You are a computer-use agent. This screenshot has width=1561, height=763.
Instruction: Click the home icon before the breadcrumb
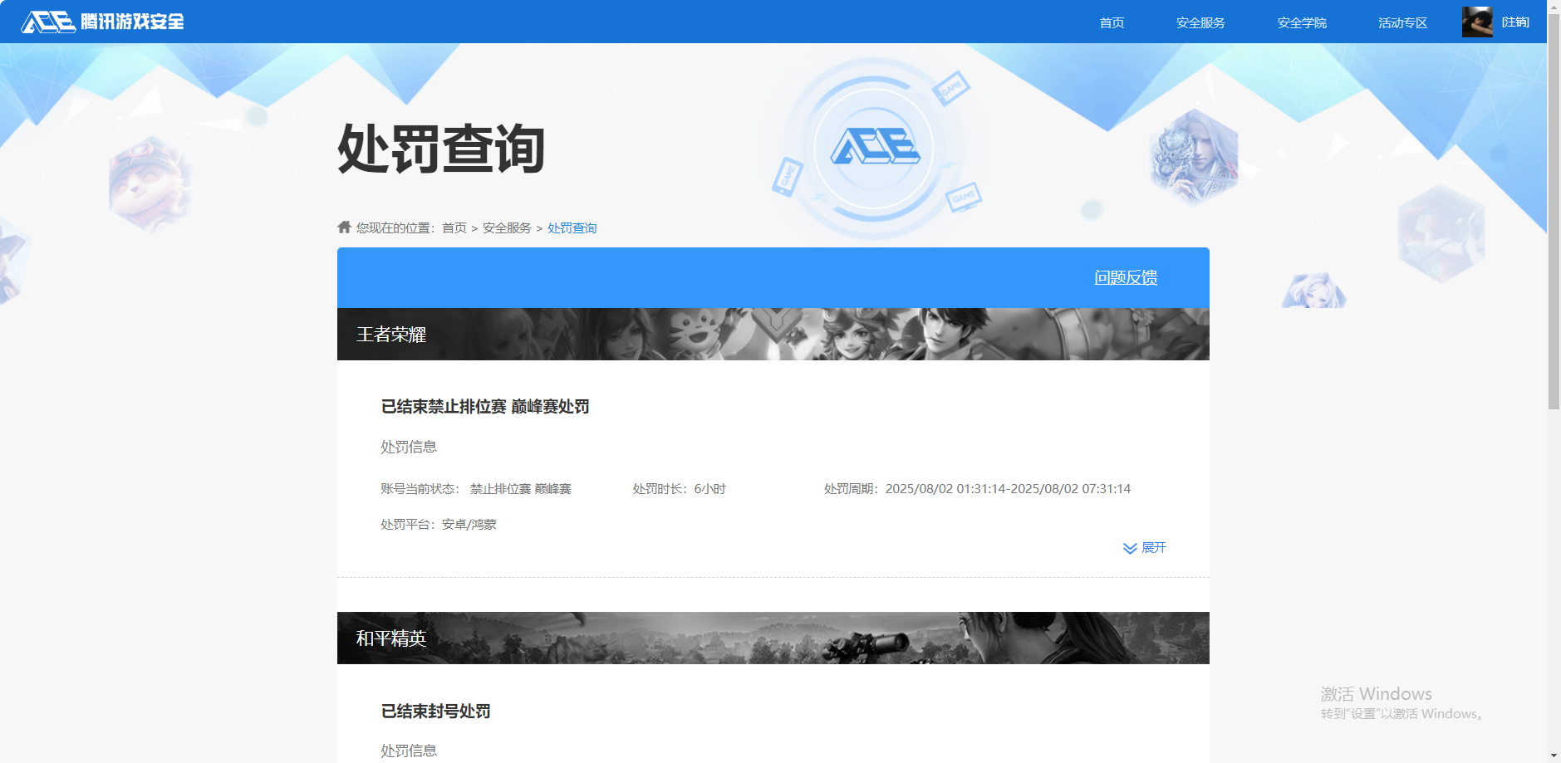pos(343,227)
